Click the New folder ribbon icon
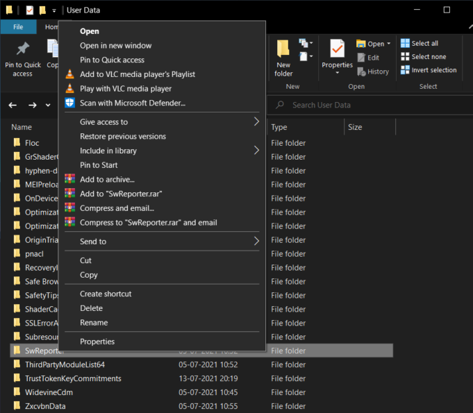Image resolution: width=473 pixels, height=413 pixels. 283,48
